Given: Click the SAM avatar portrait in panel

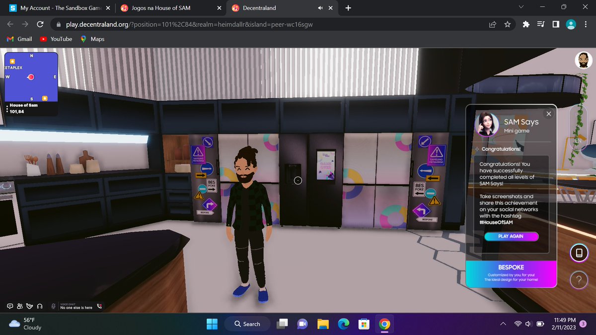Looking at the screenshot, I should coord(487,124).
